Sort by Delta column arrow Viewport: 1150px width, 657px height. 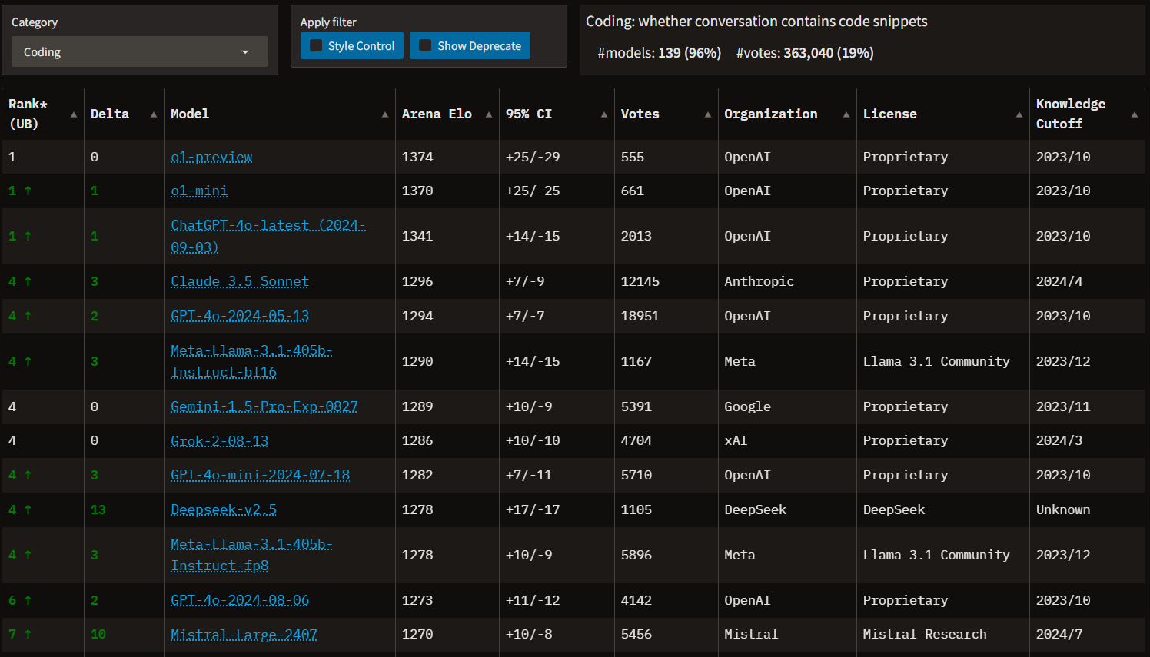pyautogui.click(x=154, y=114)
